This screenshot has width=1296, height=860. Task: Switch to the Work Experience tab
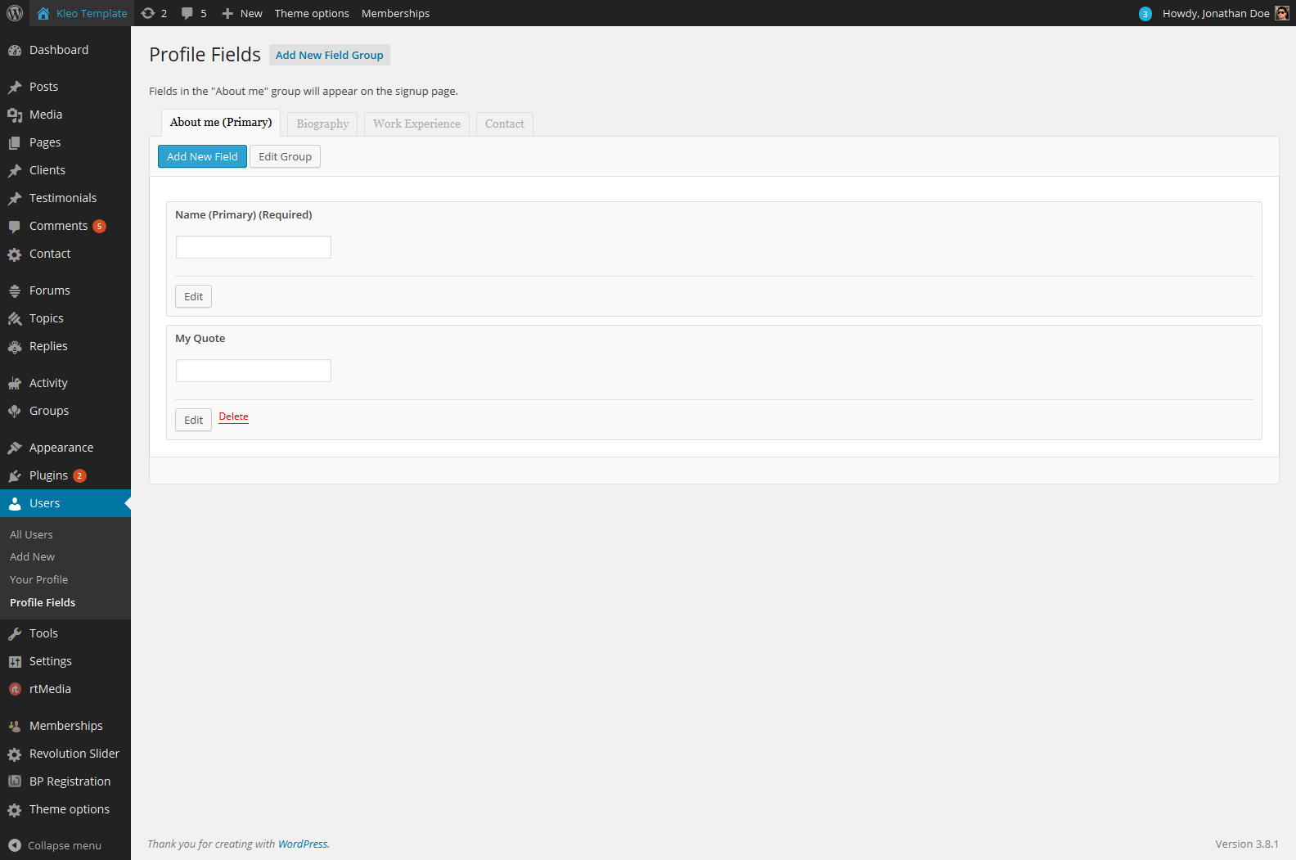[x=416, y=124]
